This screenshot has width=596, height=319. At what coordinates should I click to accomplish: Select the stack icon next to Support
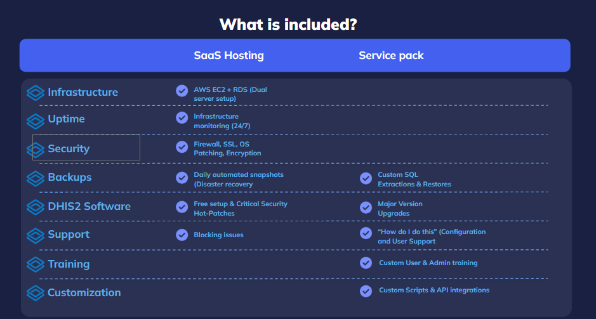(35, 235)
